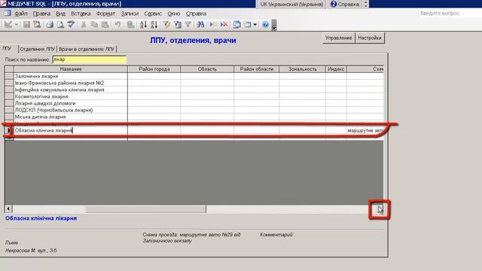Viewport: 482px width, 271px height.
Task: Click the form View button in the toolbar
Action: tap(8, 24)
